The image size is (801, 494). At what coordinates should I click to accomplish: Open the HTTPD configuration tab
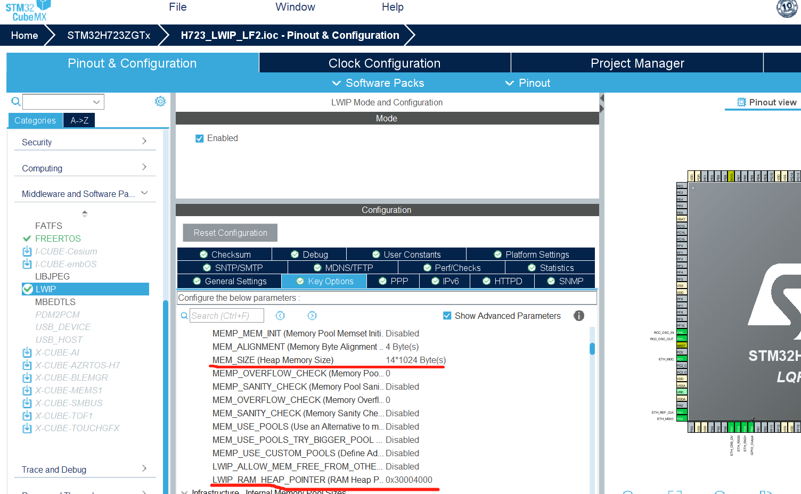coord(502,281)
